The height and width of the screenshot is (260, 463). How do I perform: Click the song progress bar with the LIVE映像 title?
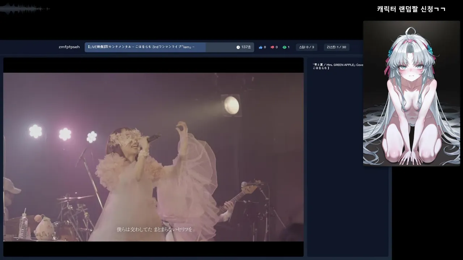pyautogui.click(x=169, y=47)
